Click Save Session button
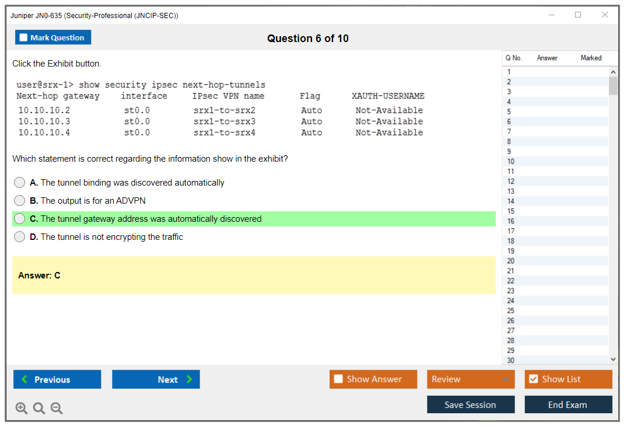Image resolution: width=627 pixels, height=429 pixels. point(471,404)
